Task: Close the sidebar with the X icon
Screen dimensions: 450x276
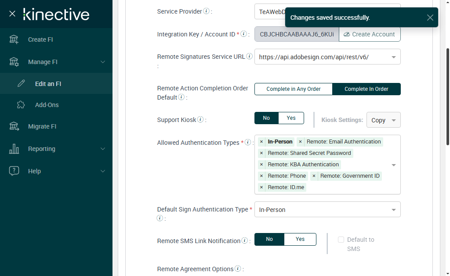Action: tap(12, 14)
